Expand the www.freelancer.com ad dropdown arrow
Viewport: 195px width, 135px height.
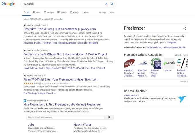point(50,50)
